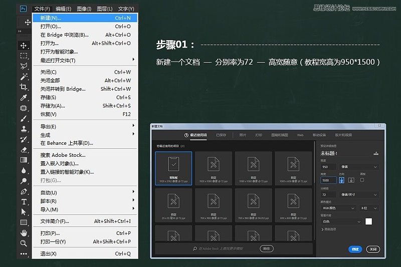The image size is (401, 267).
Task: Select the Move tool in the toolbar
Action: 24,45
